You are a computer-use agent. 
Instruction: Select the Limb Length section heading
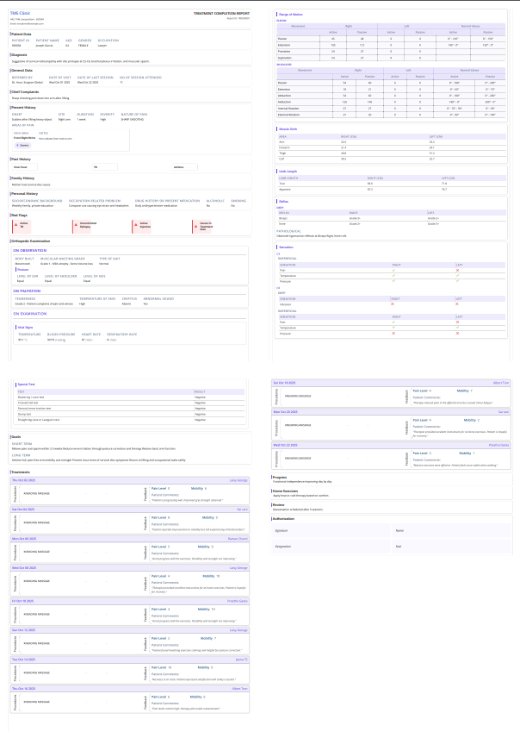pos(288,172)
